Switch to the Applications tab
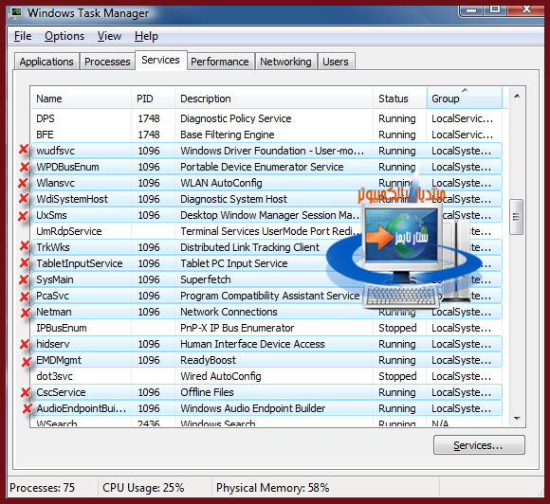 pyautogui.click(x=46, y=62)
